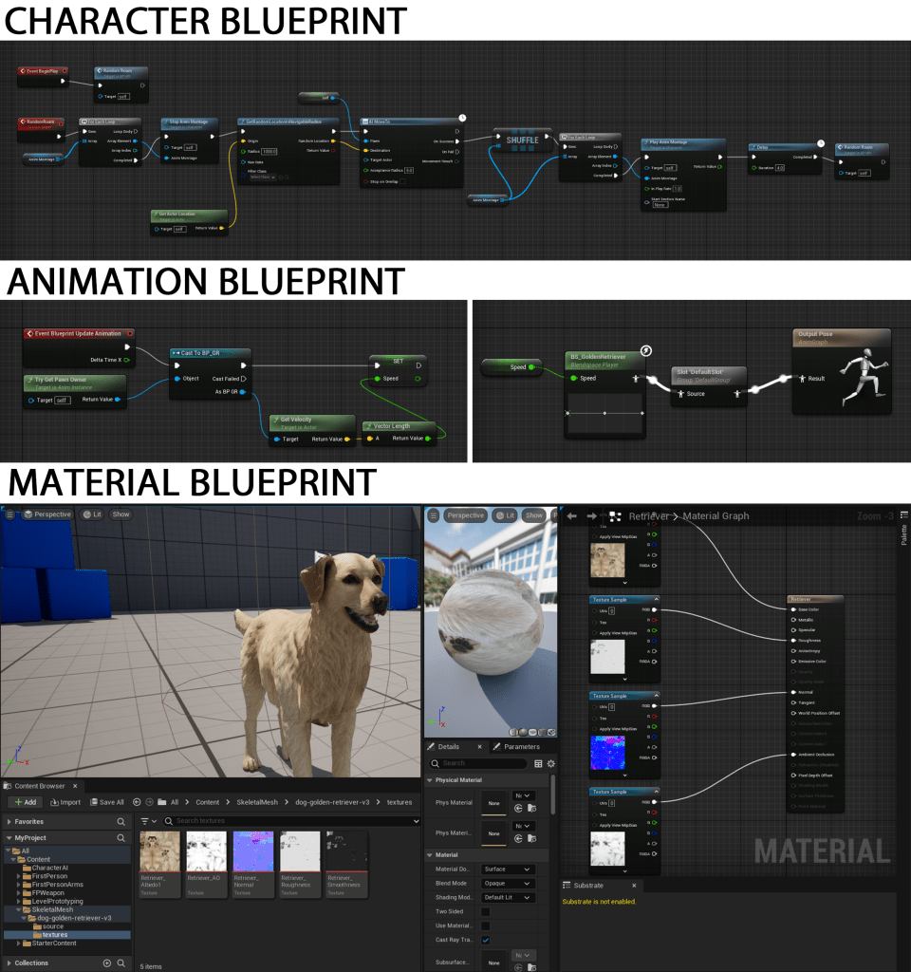911x972 pixels.
Task: Click the Favorites search magnifier icon
Action: click(121, 822)
